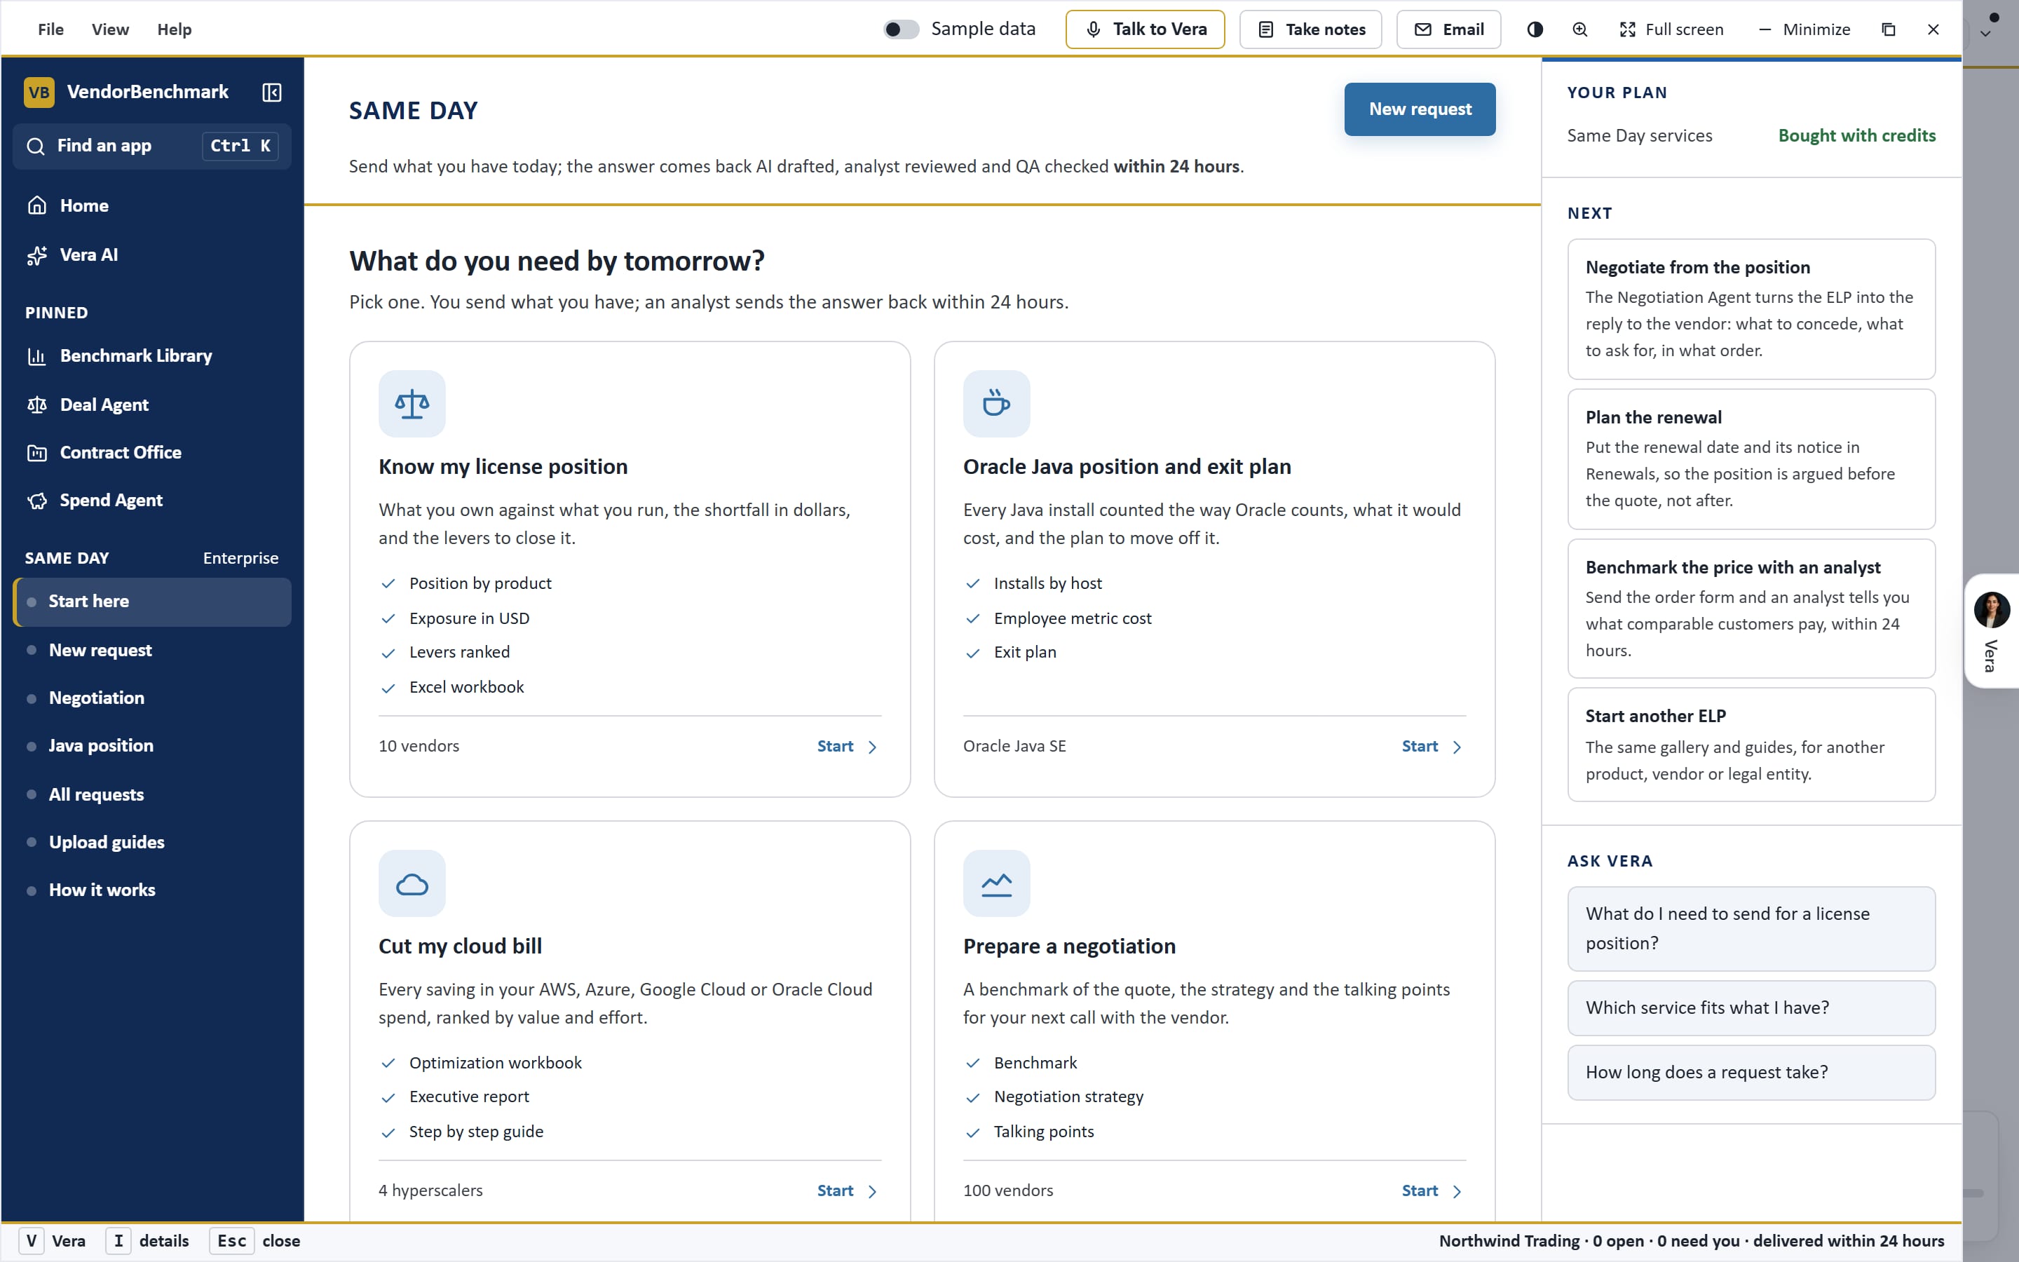
Task: Toggle the Sample data switch
Action: tap(901, 29)
